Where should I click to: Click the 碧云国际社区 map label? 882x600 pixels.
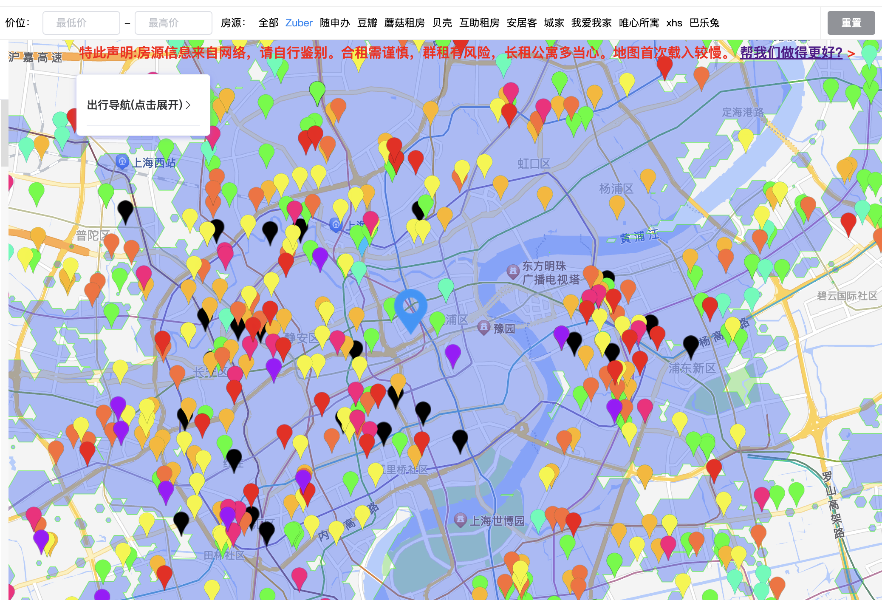(847, 296)
